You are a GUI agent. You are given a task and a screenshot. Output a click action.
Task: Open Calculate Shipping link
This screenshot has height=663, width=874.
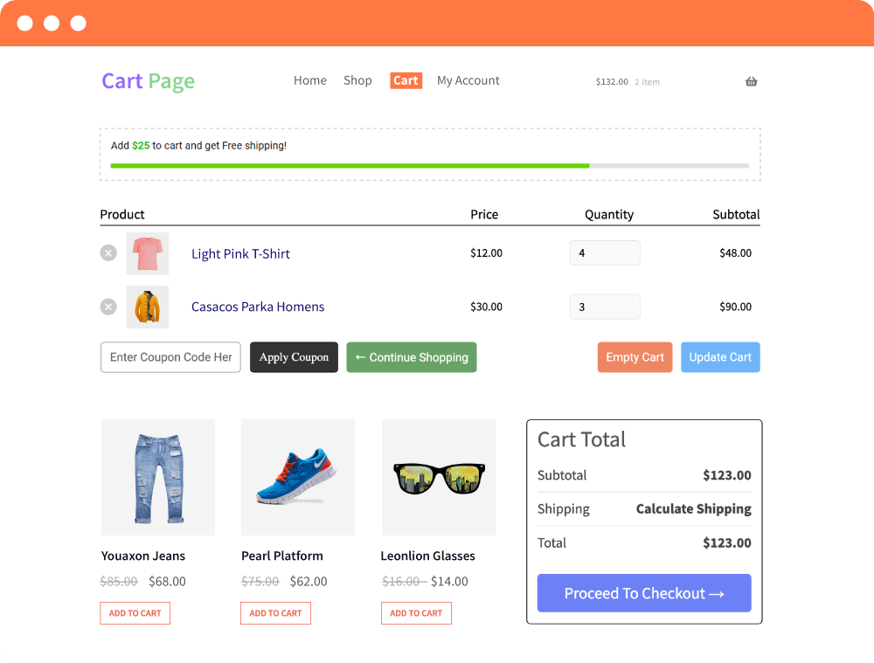point(693,508)
